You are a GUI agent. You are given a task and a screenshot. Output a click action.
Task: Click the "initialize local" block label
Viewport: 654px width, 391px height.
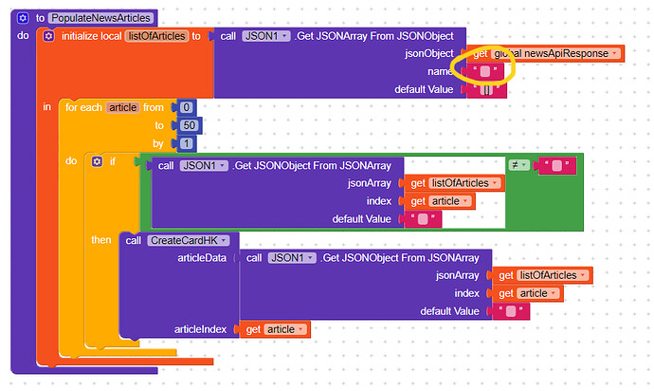(x=92, y=36)
